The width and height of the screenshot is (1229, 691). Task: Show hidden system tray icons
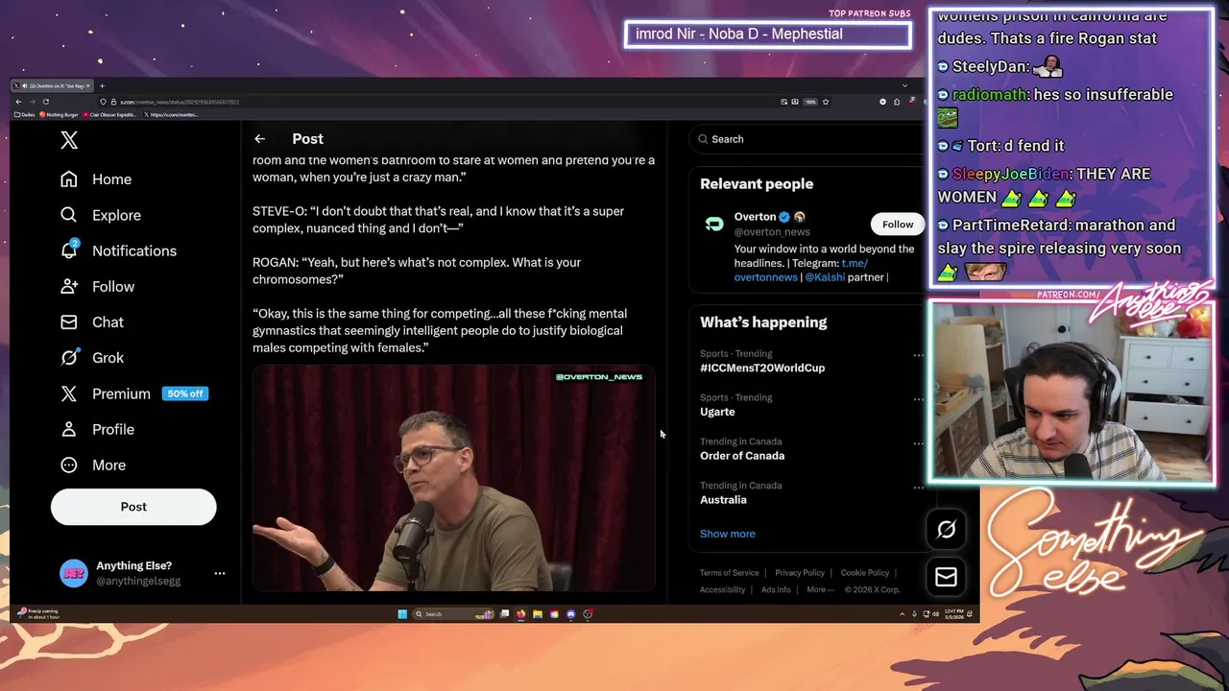[902, 614]
